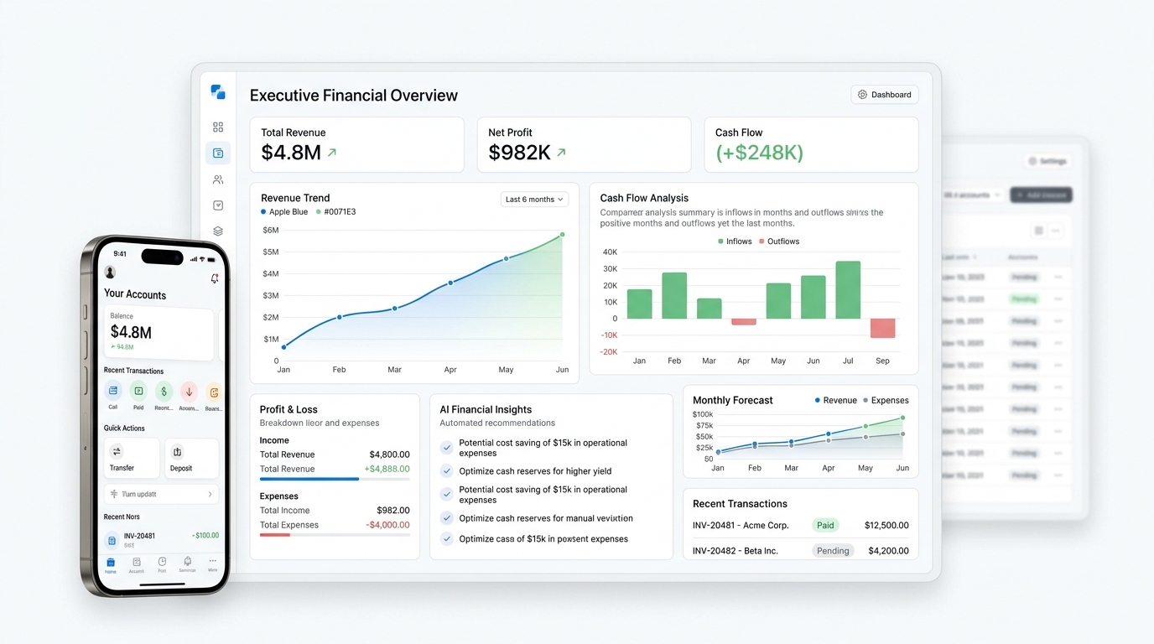Tap the Call shortcut icon on the phone
Image resolution: width=1154 pixels, height=644 pixels.
tap(113, 391)
